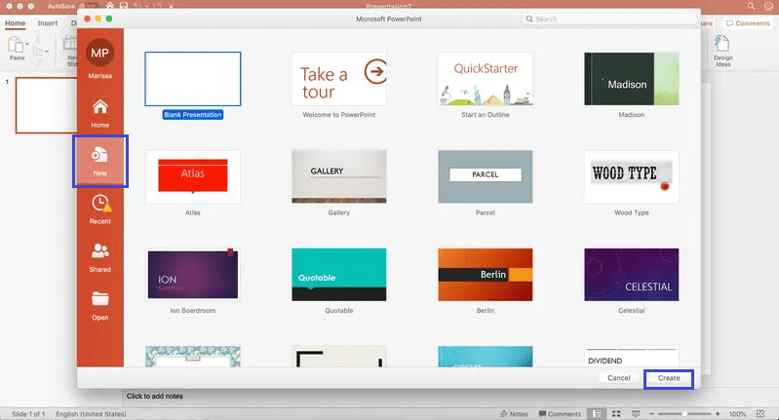Click 'Slide 1 of 1' in status bar
Viewport: 779px width, 420px height.
click(x=28, y=414)
